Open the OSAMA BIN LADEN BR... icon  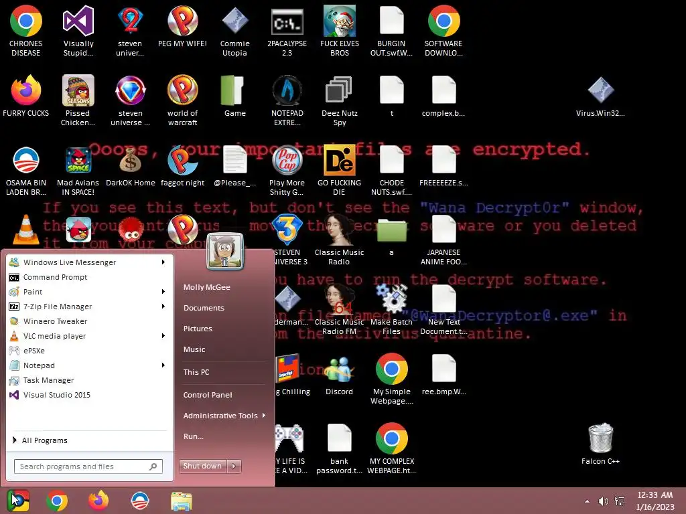pos(26,171)
